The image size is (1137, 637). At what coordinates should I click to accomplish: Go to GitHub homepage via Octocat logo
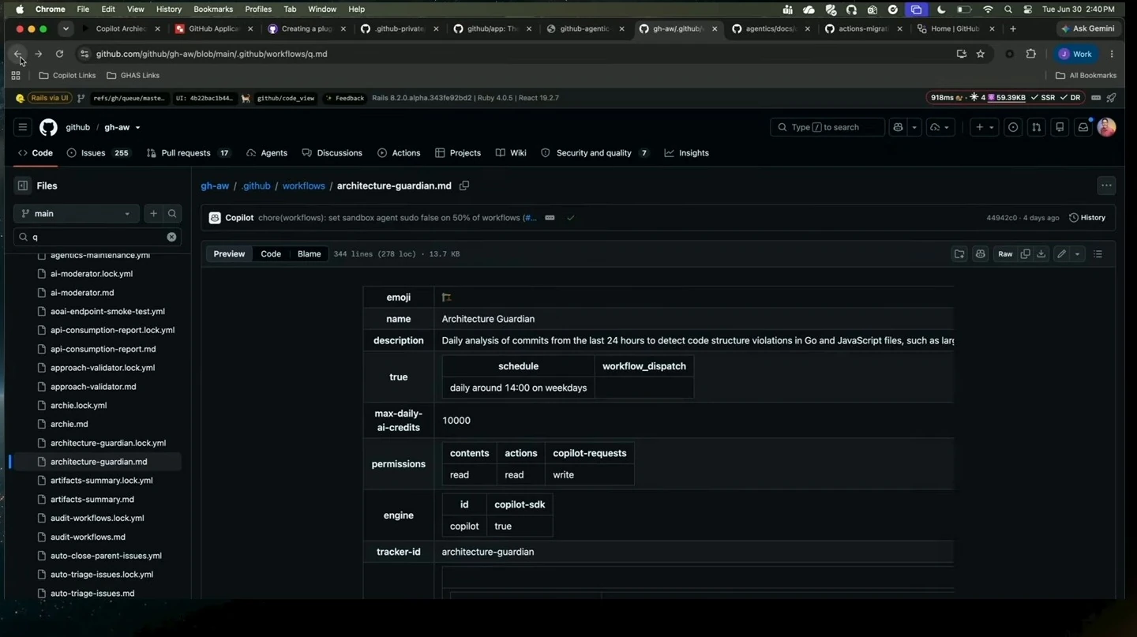pos(48,127)
